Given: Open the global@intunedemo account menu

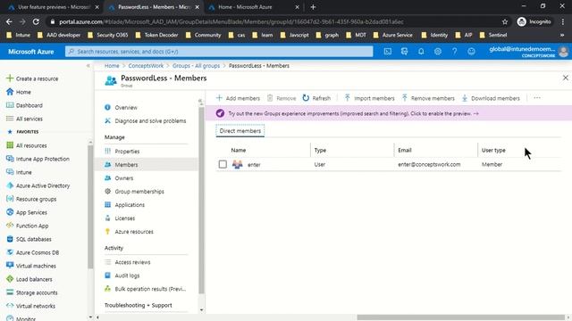Looking at the screenshot, I should coord(522,52).
